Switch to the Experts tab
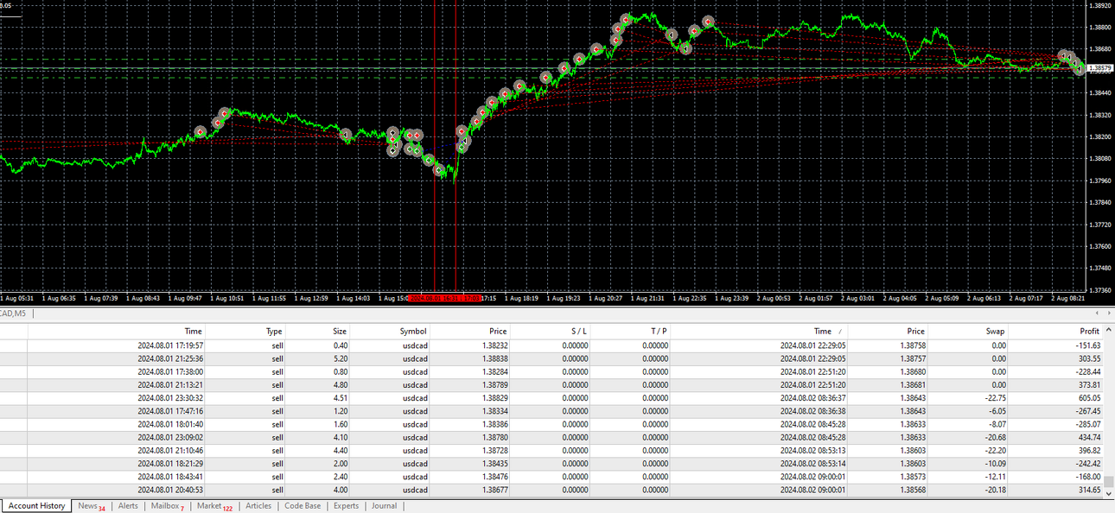The width and height of the screenshot is (1115, 513). 346,506
